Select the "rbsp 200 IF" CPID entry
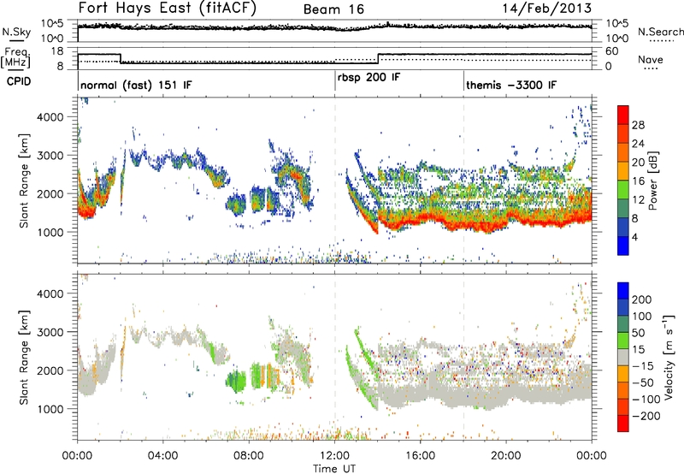The width and height of the screenshot is (684, 474). pyautogui.click(x=369, y=77)
